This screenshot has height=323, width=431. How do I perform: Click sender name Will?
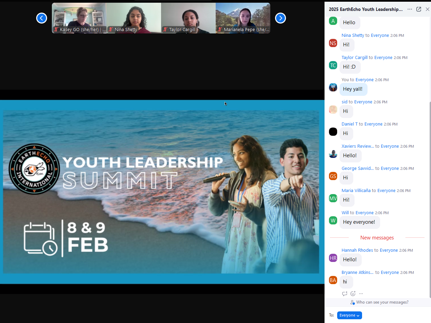(345, 213)
